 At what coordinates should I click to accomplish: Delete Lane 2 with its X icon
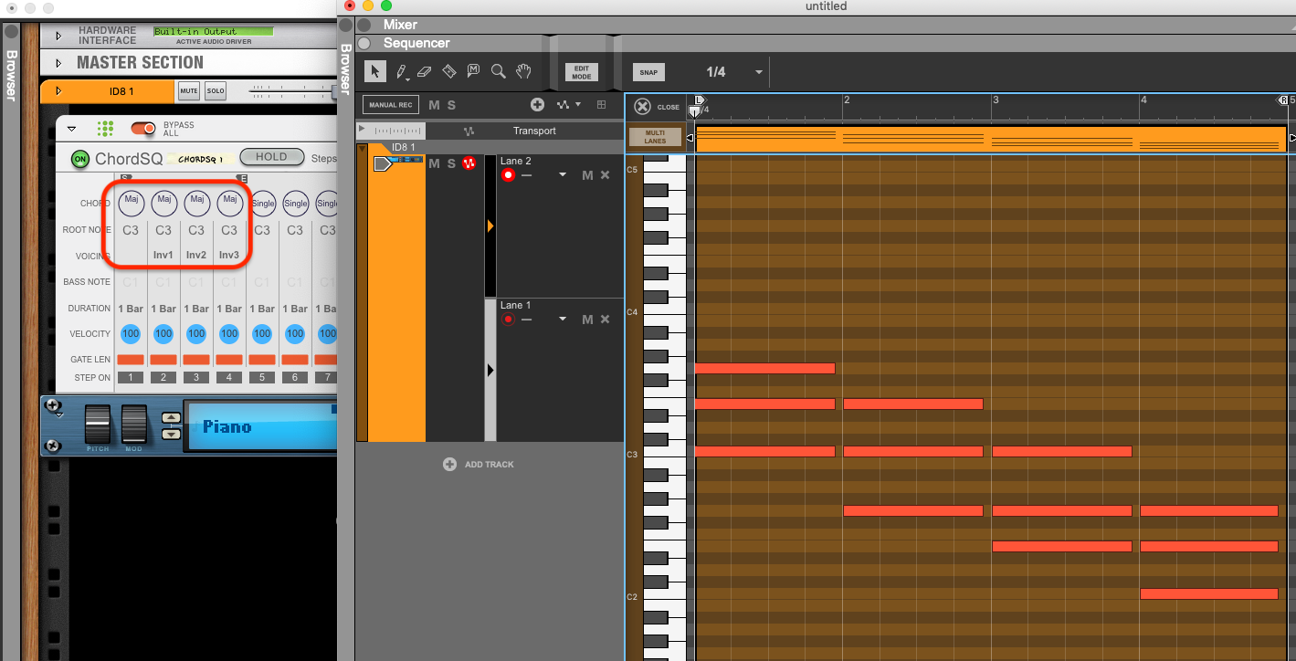pos(605,175)
